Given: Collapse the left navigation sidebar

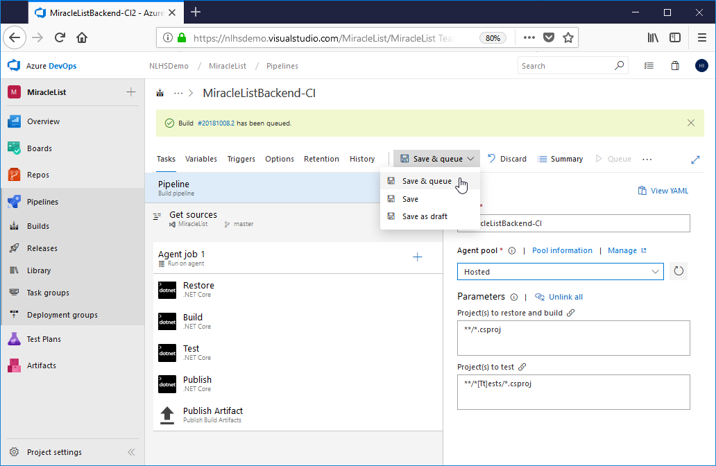Looking at the screenshot, I should coord(131,452).
